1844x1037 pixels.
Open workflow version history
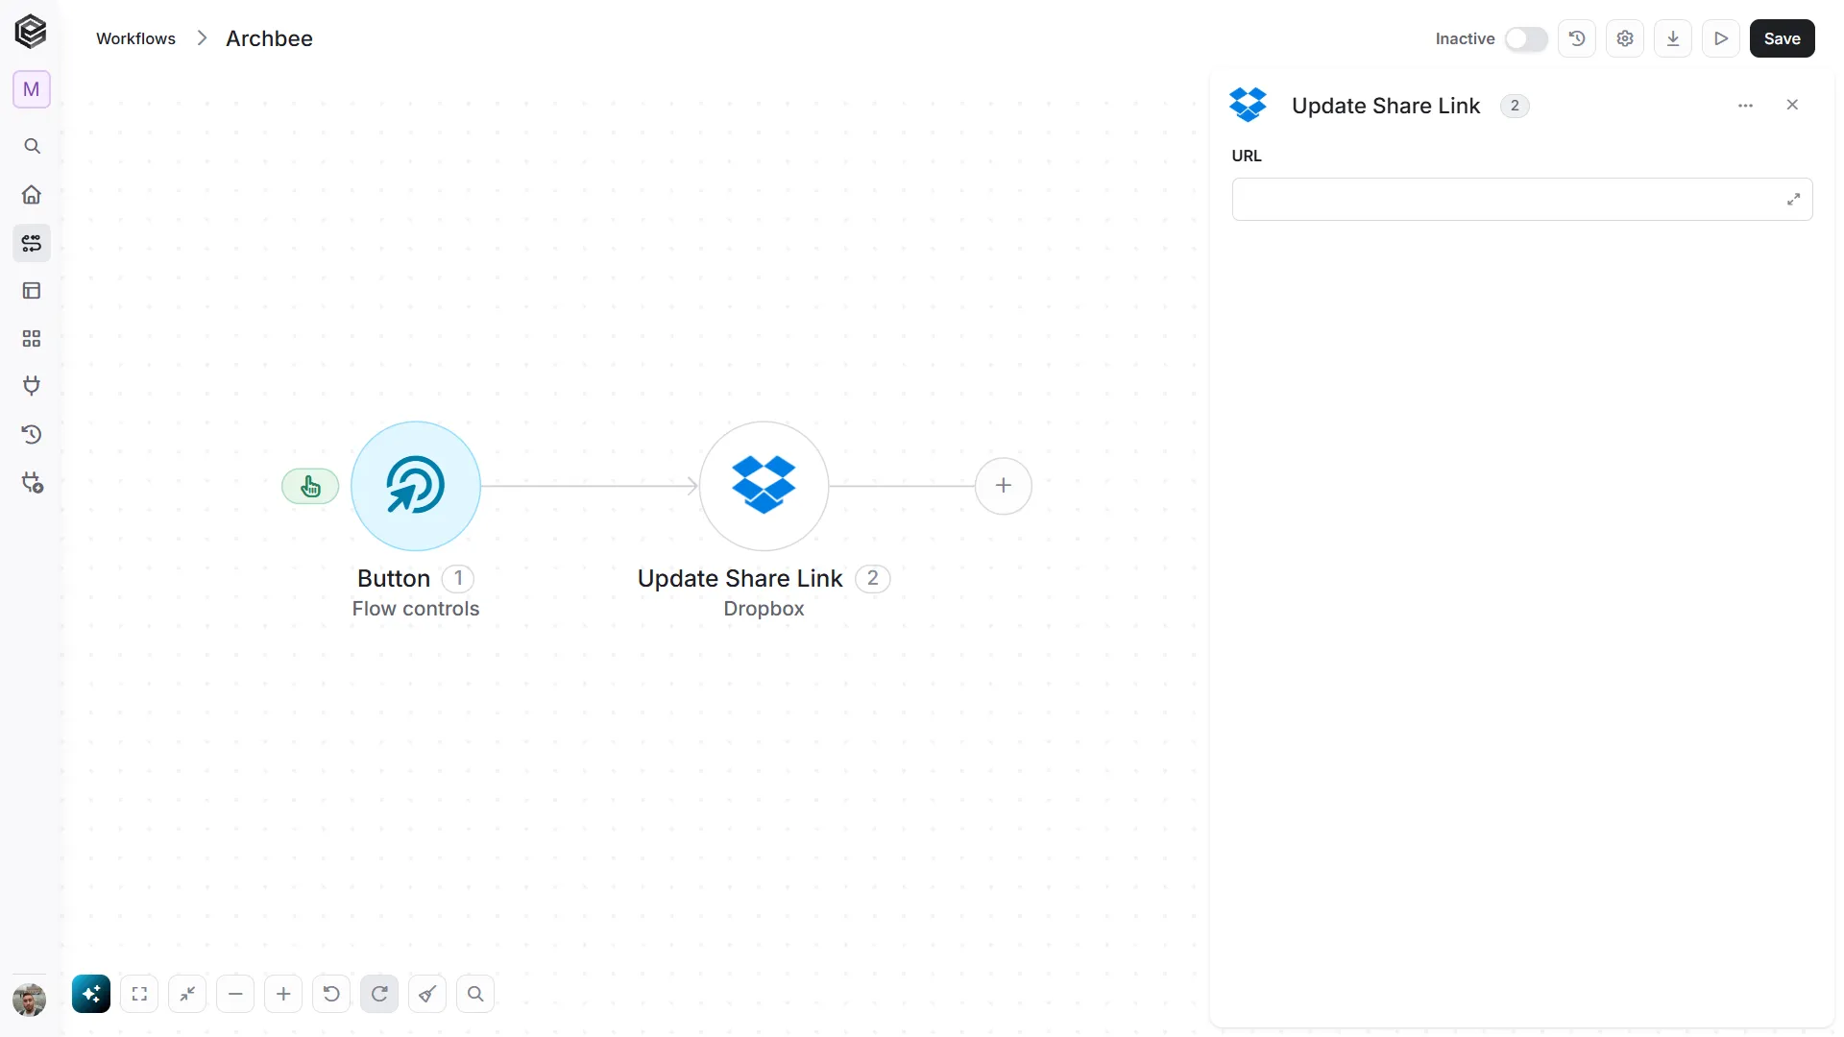[1577, 38]
